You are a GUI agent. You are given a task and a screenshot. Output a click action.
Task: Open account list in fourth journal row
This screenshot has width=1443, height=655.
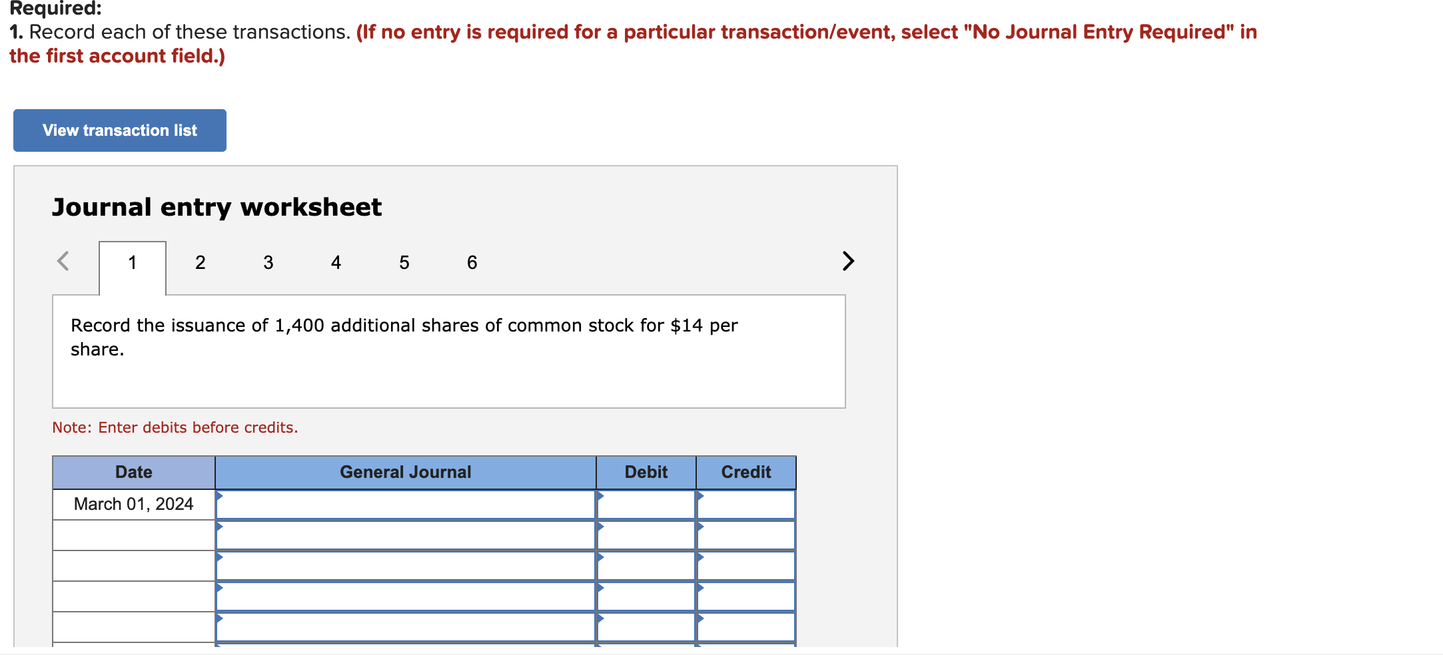pos(406,596)
